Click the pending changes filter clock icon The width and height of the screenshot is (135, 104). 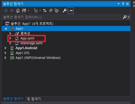click(x=36, y=11)
